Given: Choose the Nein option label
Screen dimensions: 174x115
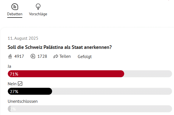Looking at the screenshot, I should pyautogui.click(x=12, y=83).
